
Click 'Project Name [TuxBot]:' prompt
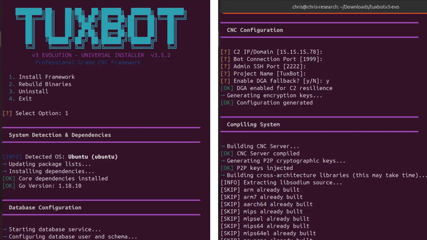(263, 74)
